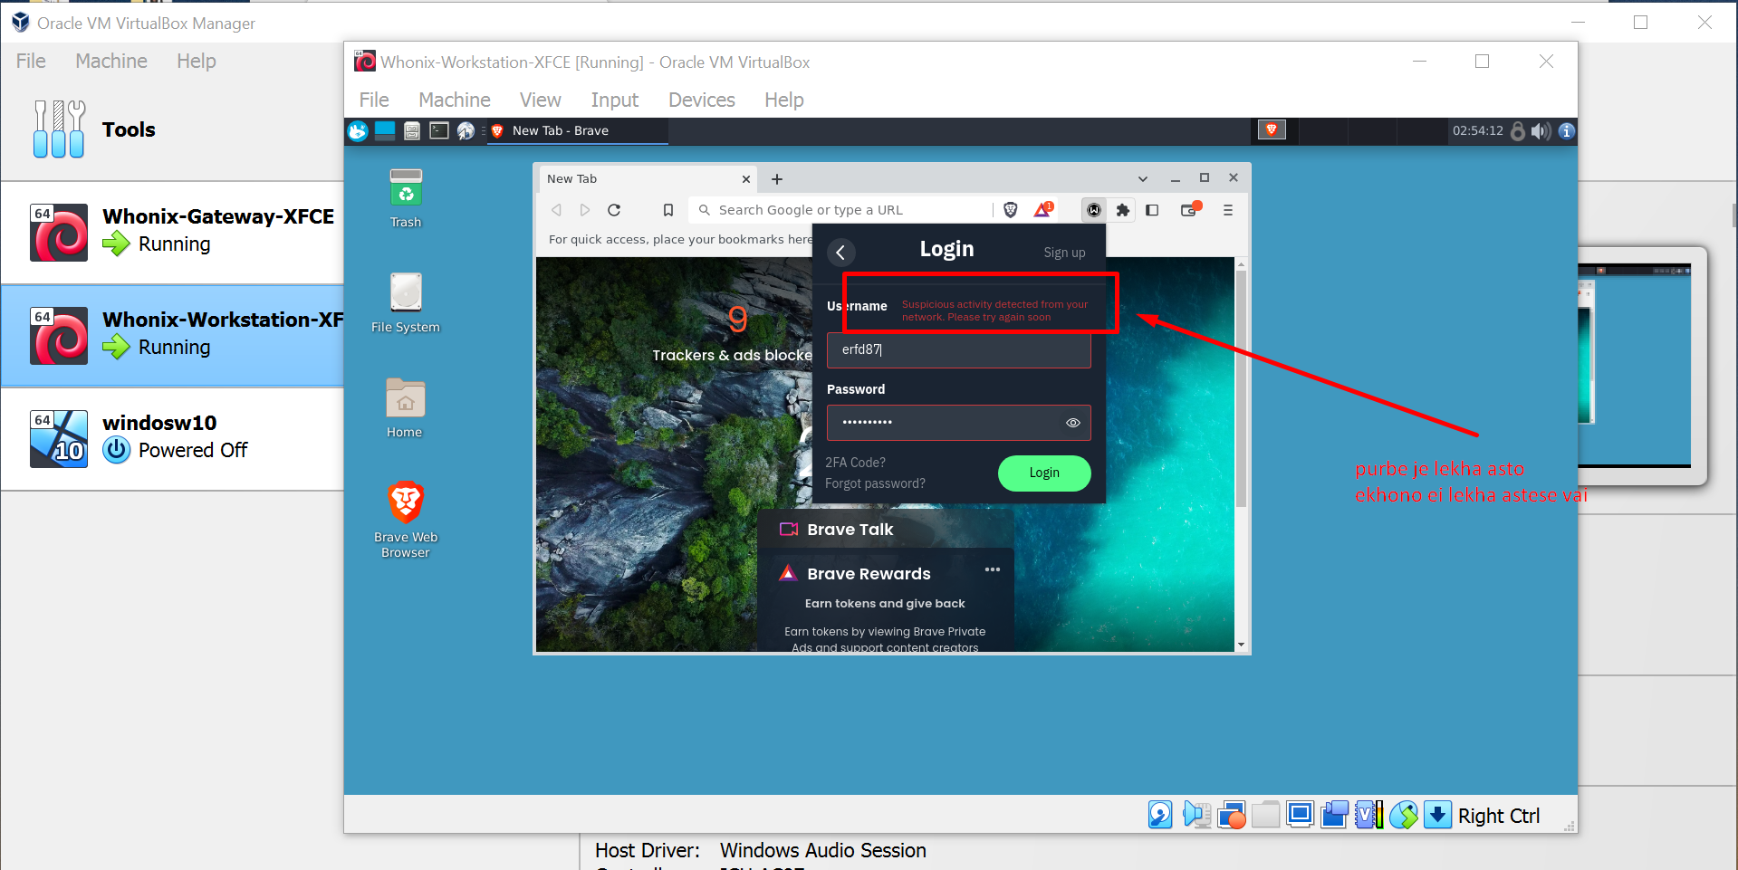Click the green Login button
This screenshot has width=1738, height=870.
pos(1044,473)
